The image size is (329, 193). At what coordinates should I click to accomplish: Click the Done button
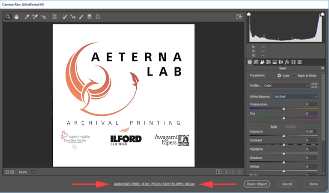[314, 184]
